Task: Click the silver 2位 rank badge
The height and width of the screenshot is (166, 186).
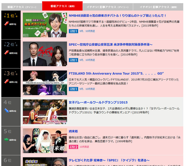Action: click(x=11, y=44)
